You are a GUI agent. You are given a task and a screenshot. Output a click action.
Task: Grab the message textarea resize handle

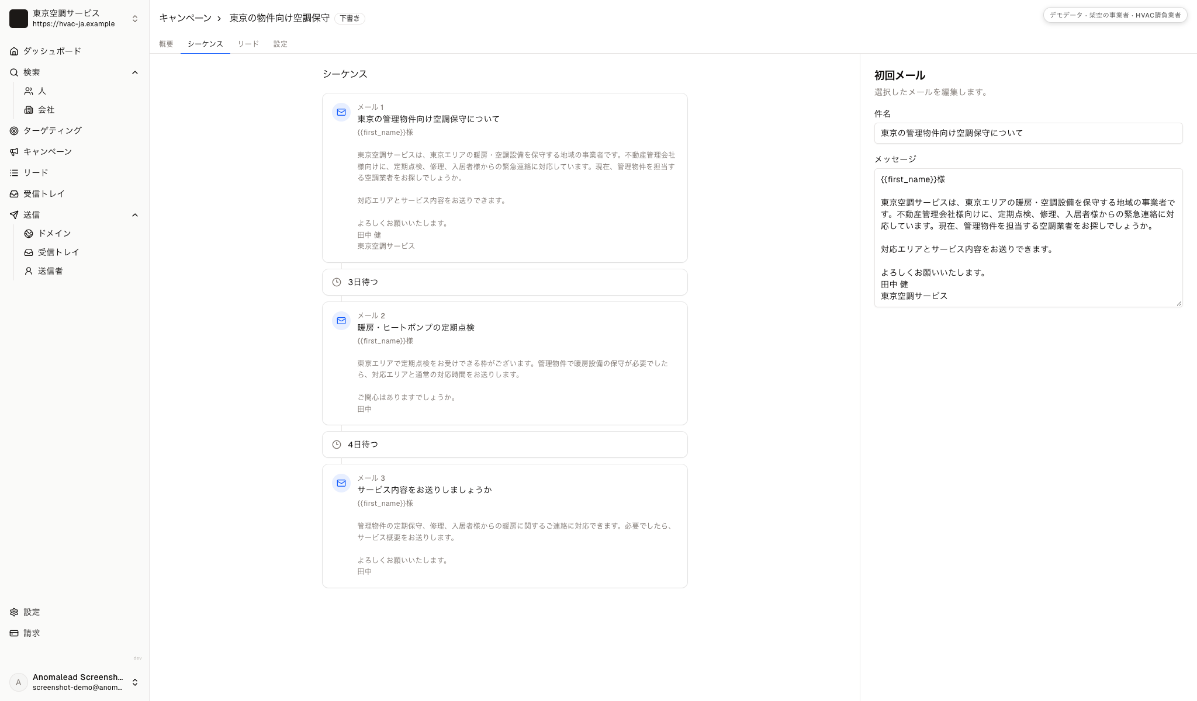[1179, 303]
